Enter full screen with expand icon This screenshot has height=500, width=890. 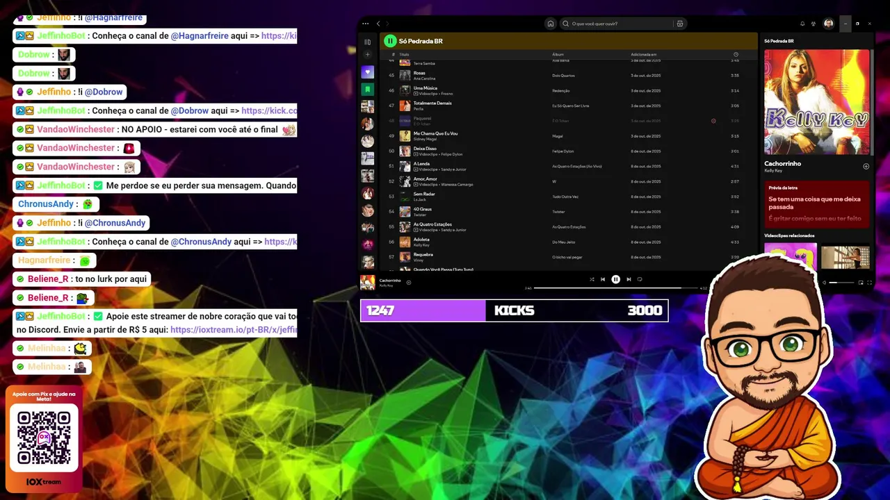(869, 283)
